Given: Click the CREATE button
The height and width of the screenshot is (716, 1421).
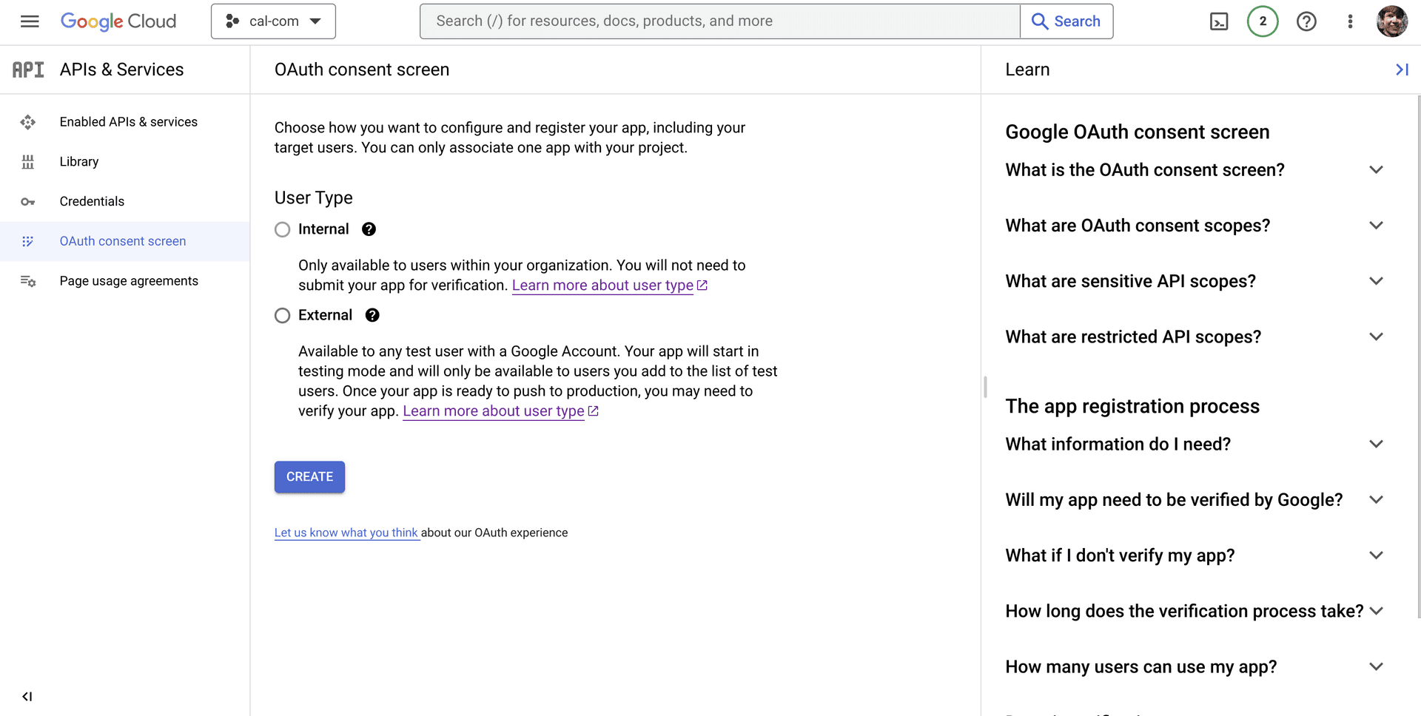Looking at the screenshot, I should click(x=309, y=477).
